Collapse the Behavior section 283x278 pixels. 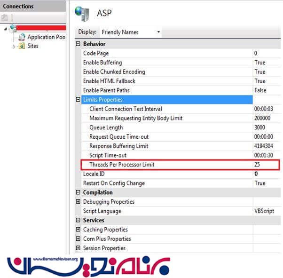click(78, 44)
